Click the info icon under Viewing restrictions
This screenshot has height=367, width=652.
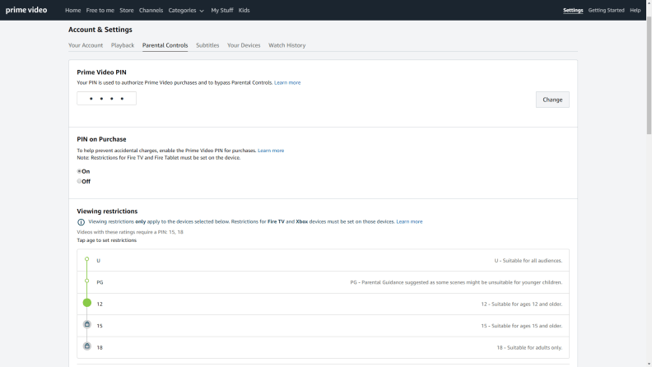[81, 222]
